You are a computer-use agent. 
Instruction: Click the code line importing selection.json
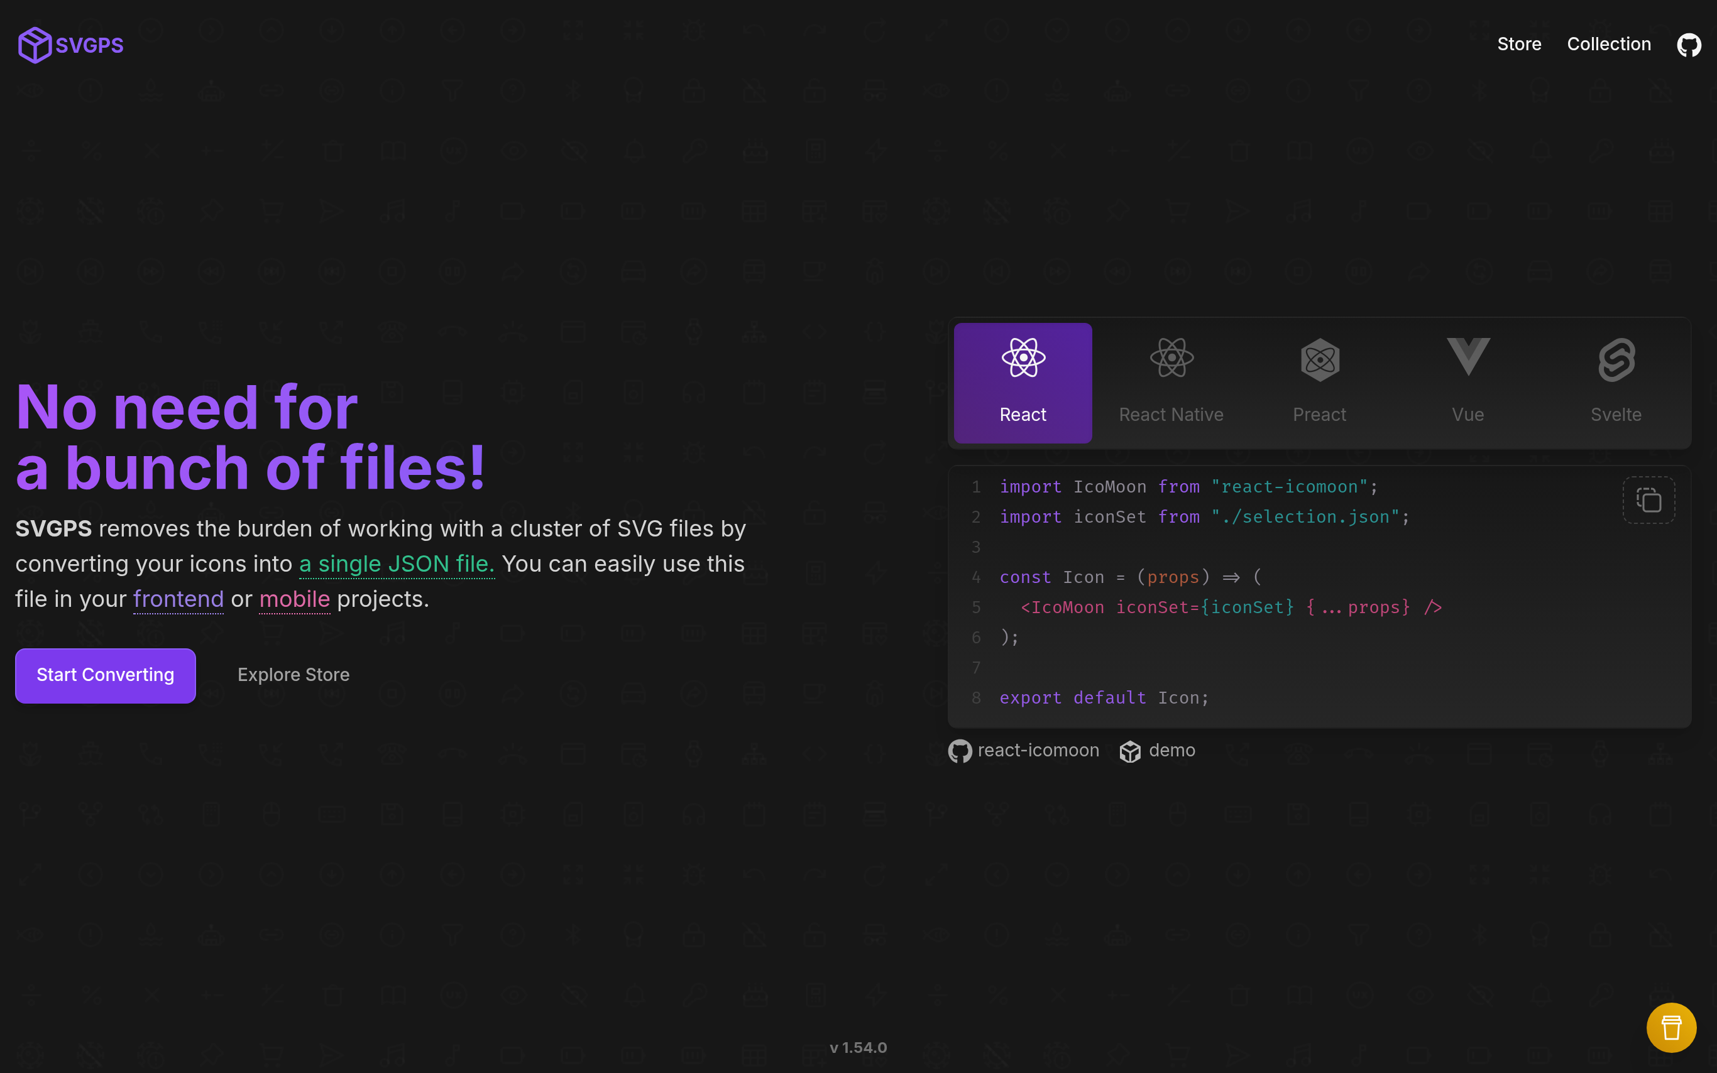click(1204, 516)
